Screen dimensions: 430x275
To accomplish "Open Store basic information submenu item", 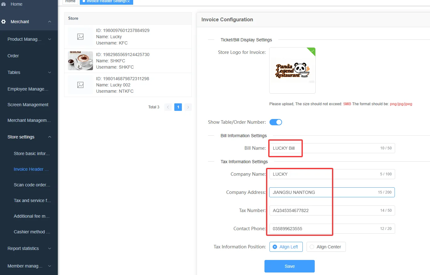I will 29,153.
